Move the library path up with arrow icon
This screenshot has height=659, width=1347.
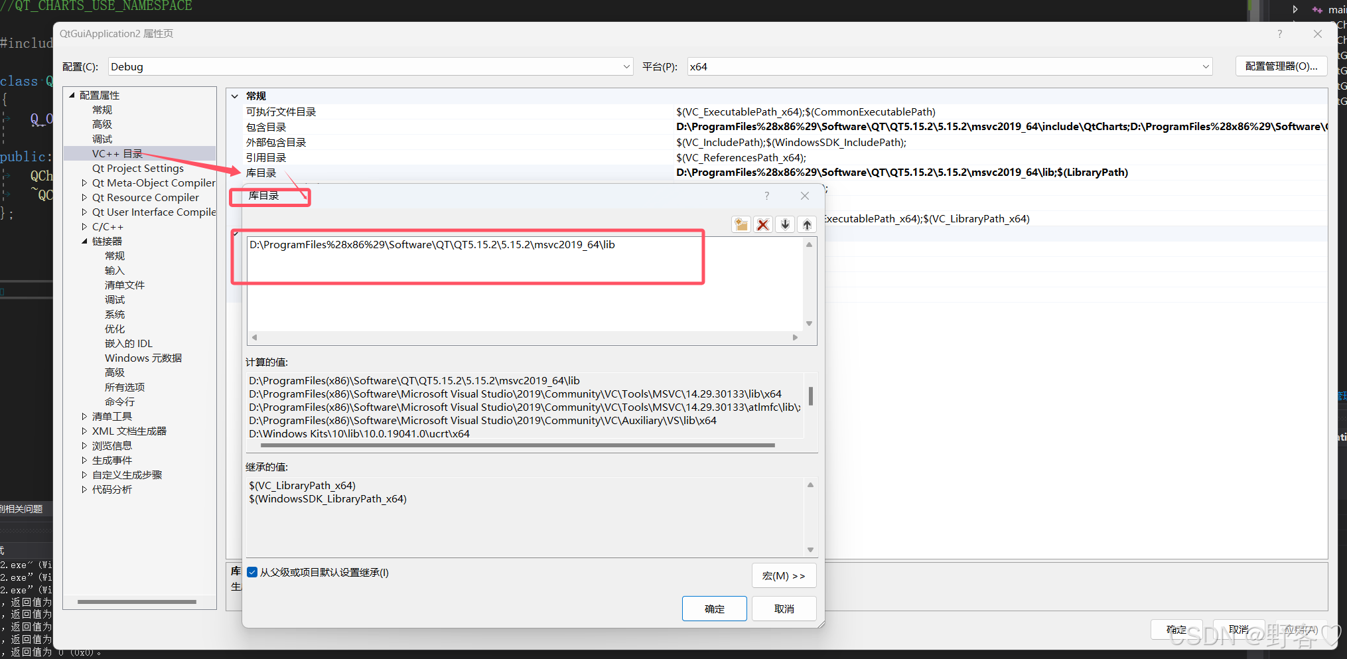click(x=807, y=224)
